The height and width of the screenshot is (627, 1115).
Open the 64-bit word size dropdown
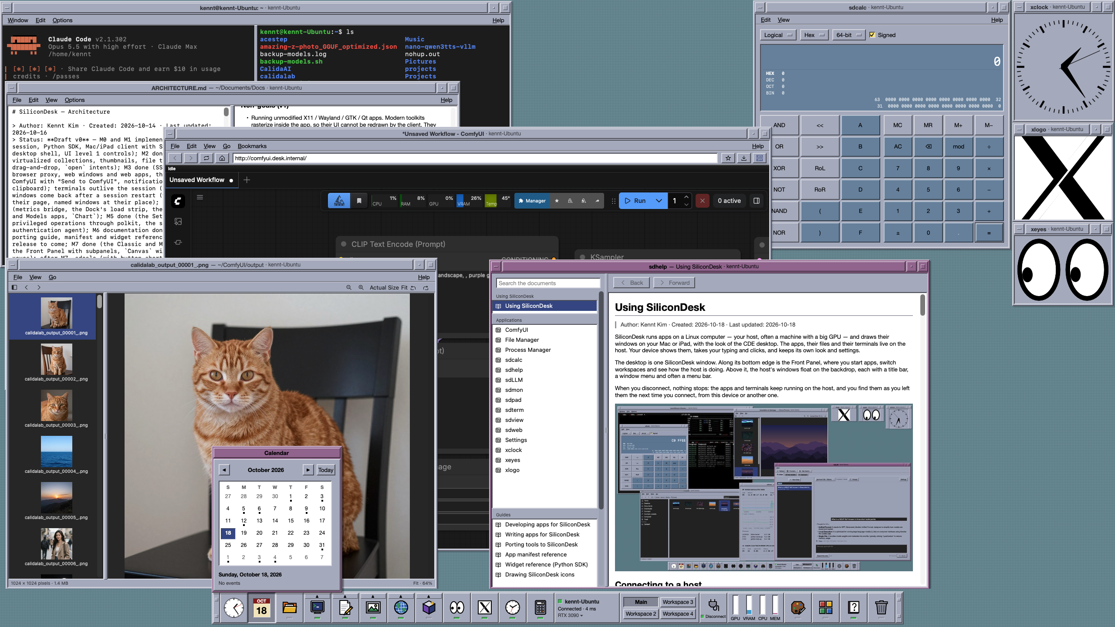click(x=848, y=35)
